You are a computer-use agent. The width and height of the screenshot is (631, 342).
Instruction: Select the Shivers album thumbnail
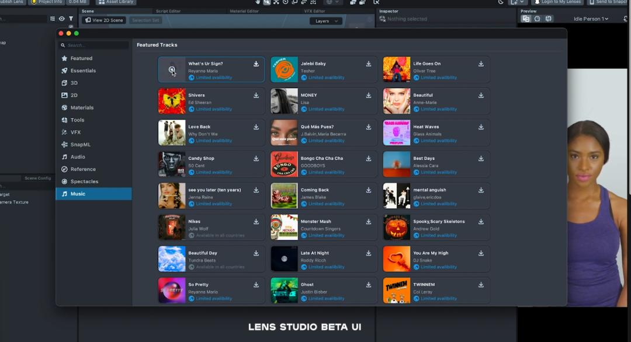172,102
